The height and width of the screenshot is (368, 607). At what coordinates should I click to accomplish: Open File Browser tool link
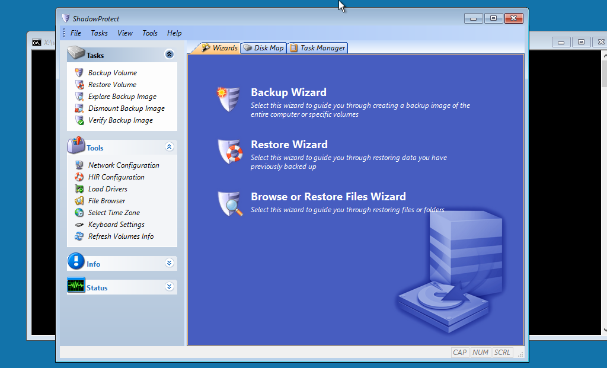[107, 201]
